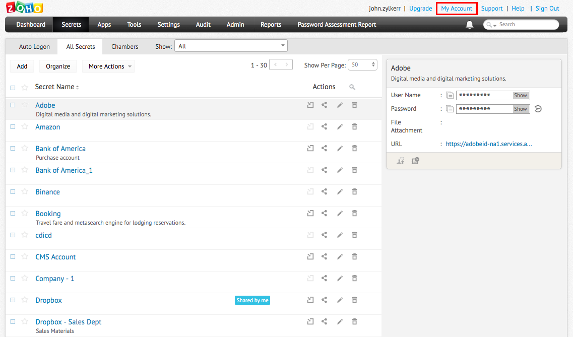The height and width of the screenshot is (337, 573).
Task: Delete the CMS Account secret
Action: pyautogui.click(x=354, y=257)
